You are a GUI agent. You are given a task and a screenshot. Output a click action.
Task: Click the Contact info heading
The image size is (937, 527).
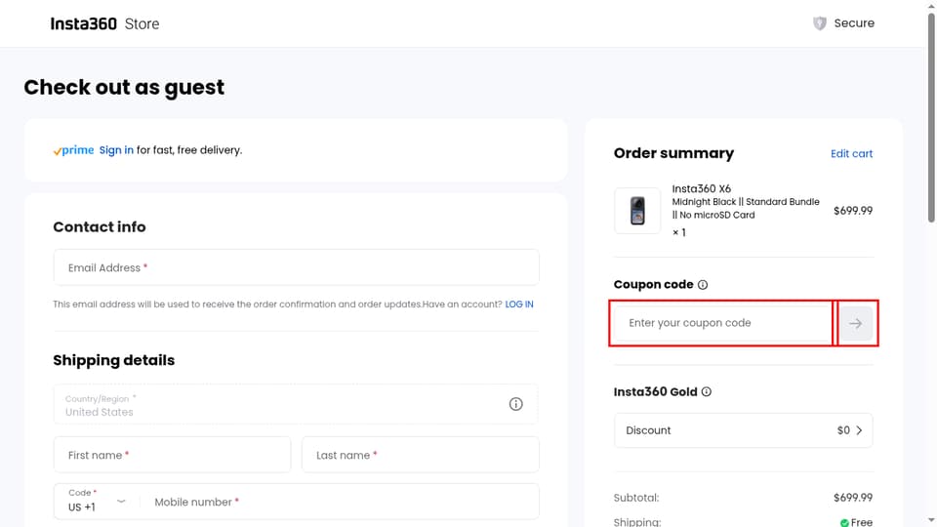100,227
